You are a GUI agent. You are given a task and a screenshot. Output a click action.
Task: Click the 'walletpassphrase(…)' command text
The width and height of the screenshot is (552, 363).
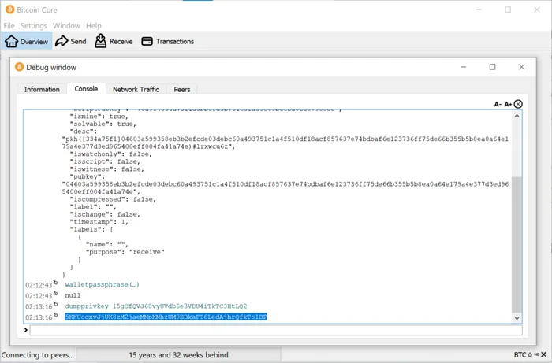point(102,284)
